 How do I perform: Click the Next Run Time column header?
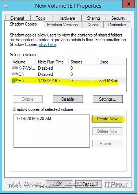pyautogui.click(x=52, y=62)
